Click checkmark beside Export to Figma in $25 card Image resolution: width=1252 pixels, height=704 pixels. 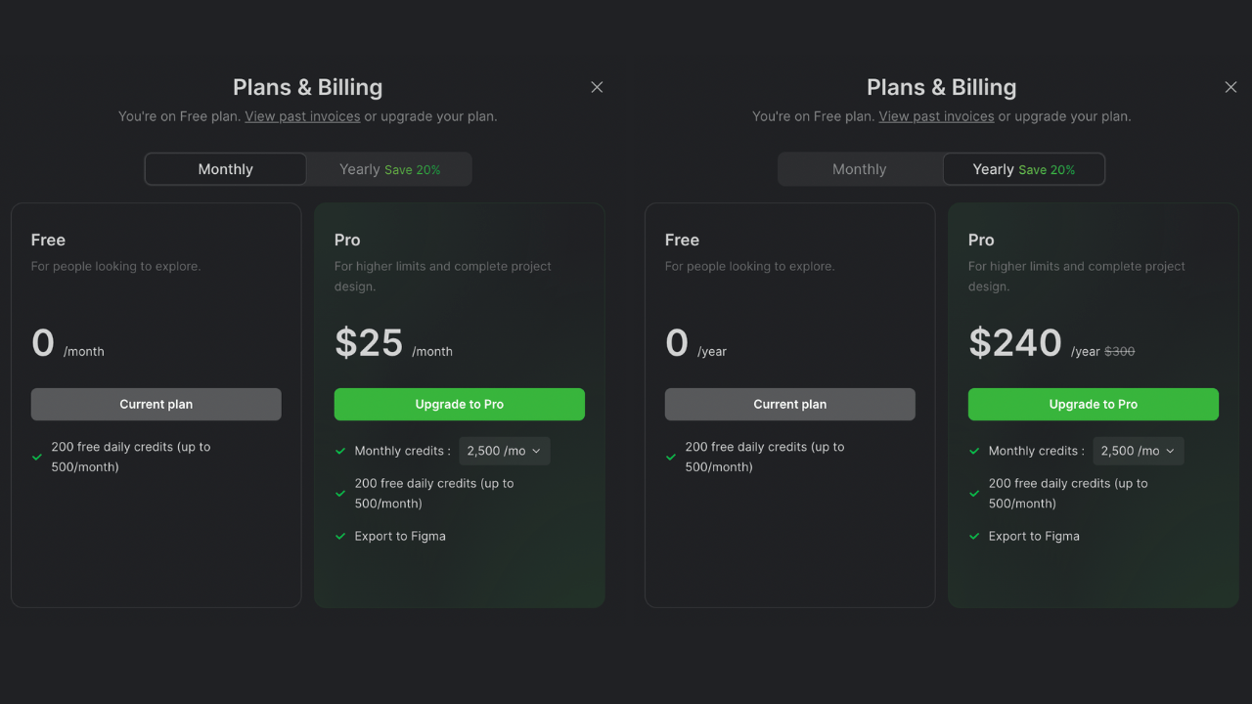point(340,536)
